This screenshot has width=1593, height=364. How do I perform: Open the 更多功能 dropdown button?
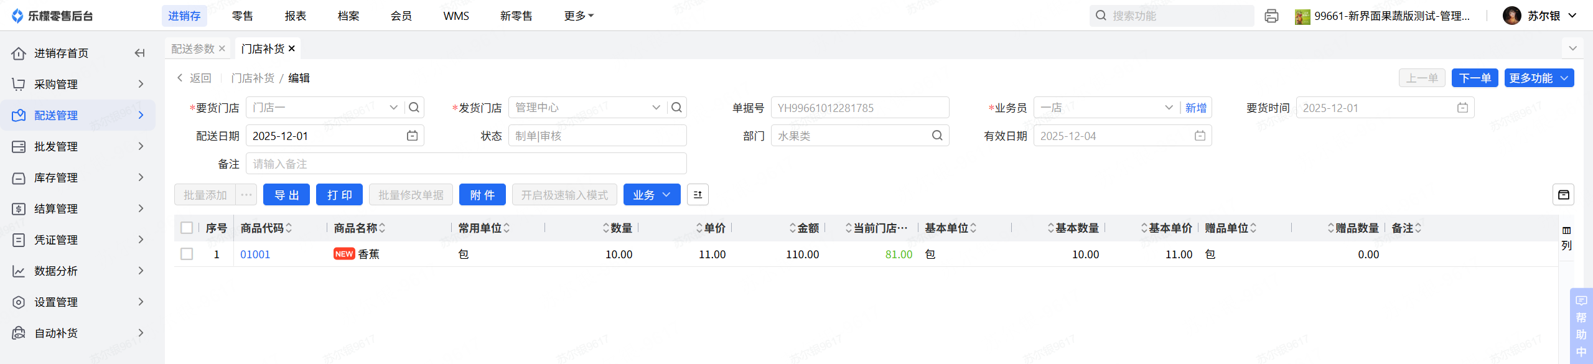pyautogui.click(x=1539, y=78)
